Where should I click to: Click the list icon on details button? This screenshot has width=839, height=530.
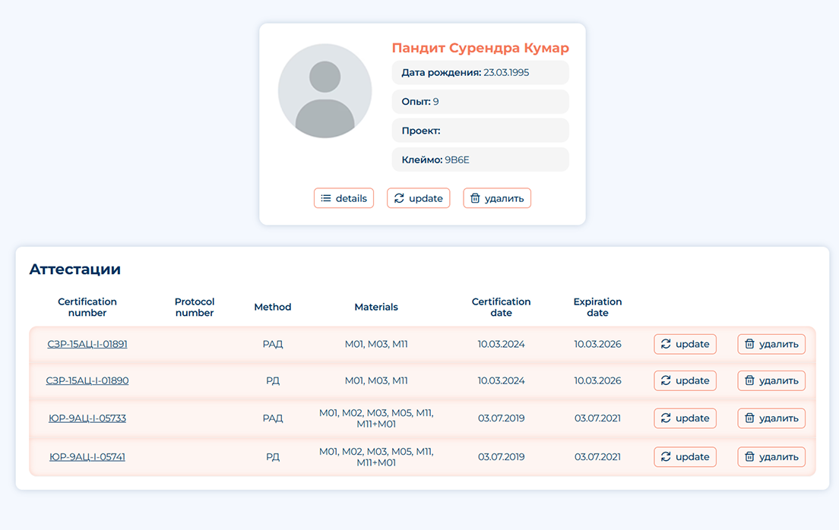pos(326,198)
